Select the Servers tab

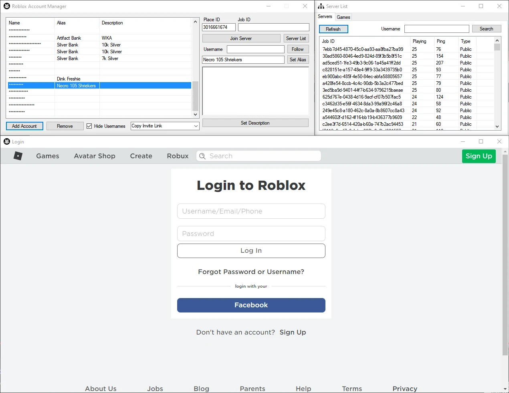point(325,17)
